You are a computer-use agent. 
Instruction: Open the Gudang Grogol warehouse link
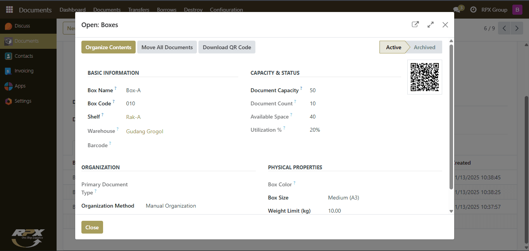point(145,131)
